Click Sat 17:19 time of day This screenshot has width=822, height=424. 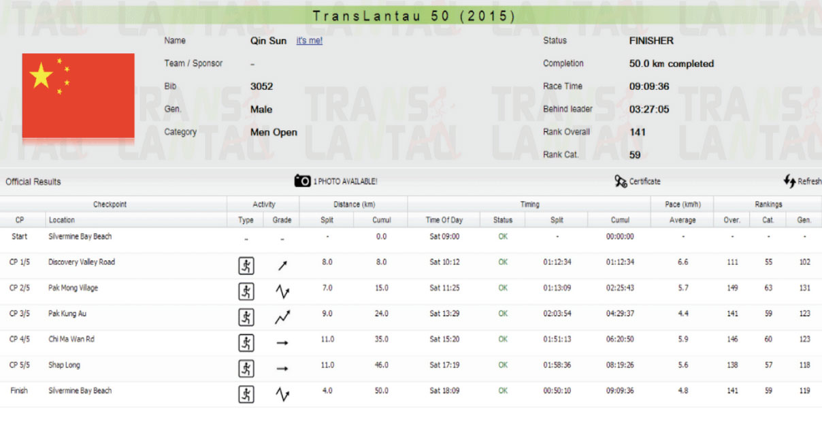[x=444, y=365]
